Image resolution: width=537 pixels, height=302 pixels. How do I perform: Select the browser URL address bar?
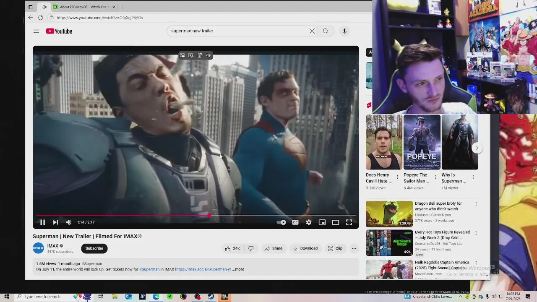click(210, 18)
